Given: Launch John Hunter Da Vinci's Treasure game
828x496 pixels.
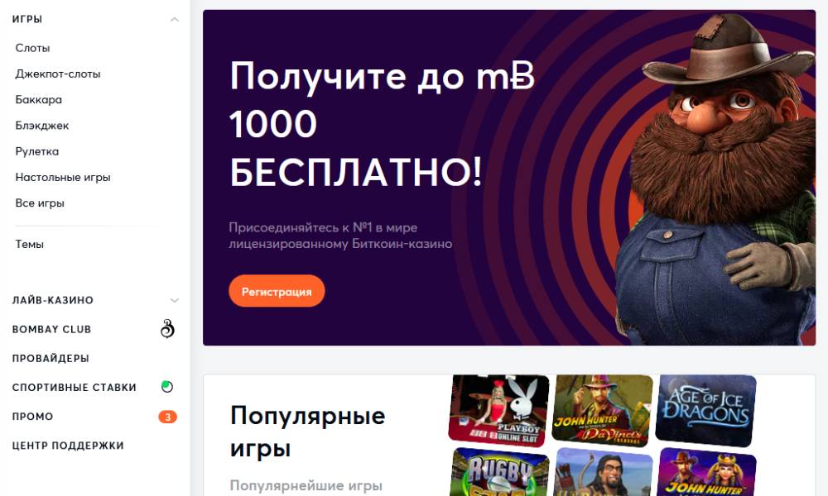Looking at the screenshot, I should [602, 409].
